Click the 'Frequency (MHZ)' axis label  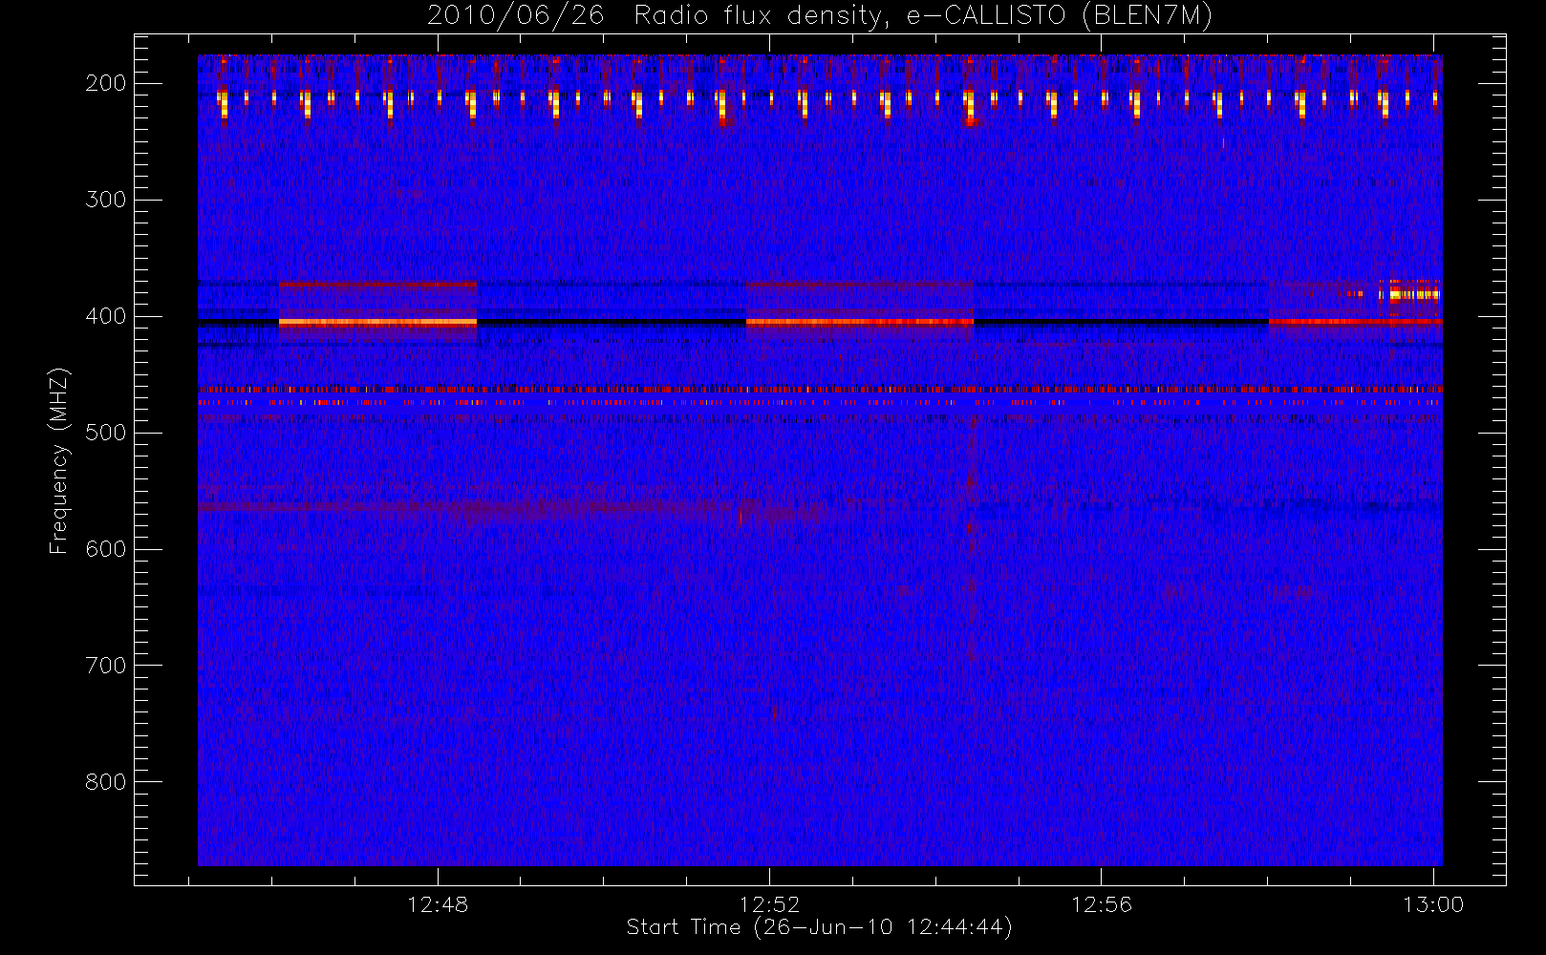coord(59,460)
